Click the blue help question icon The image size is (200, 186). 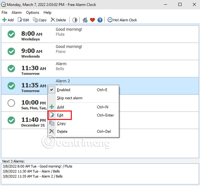click(x=100, y=20)
